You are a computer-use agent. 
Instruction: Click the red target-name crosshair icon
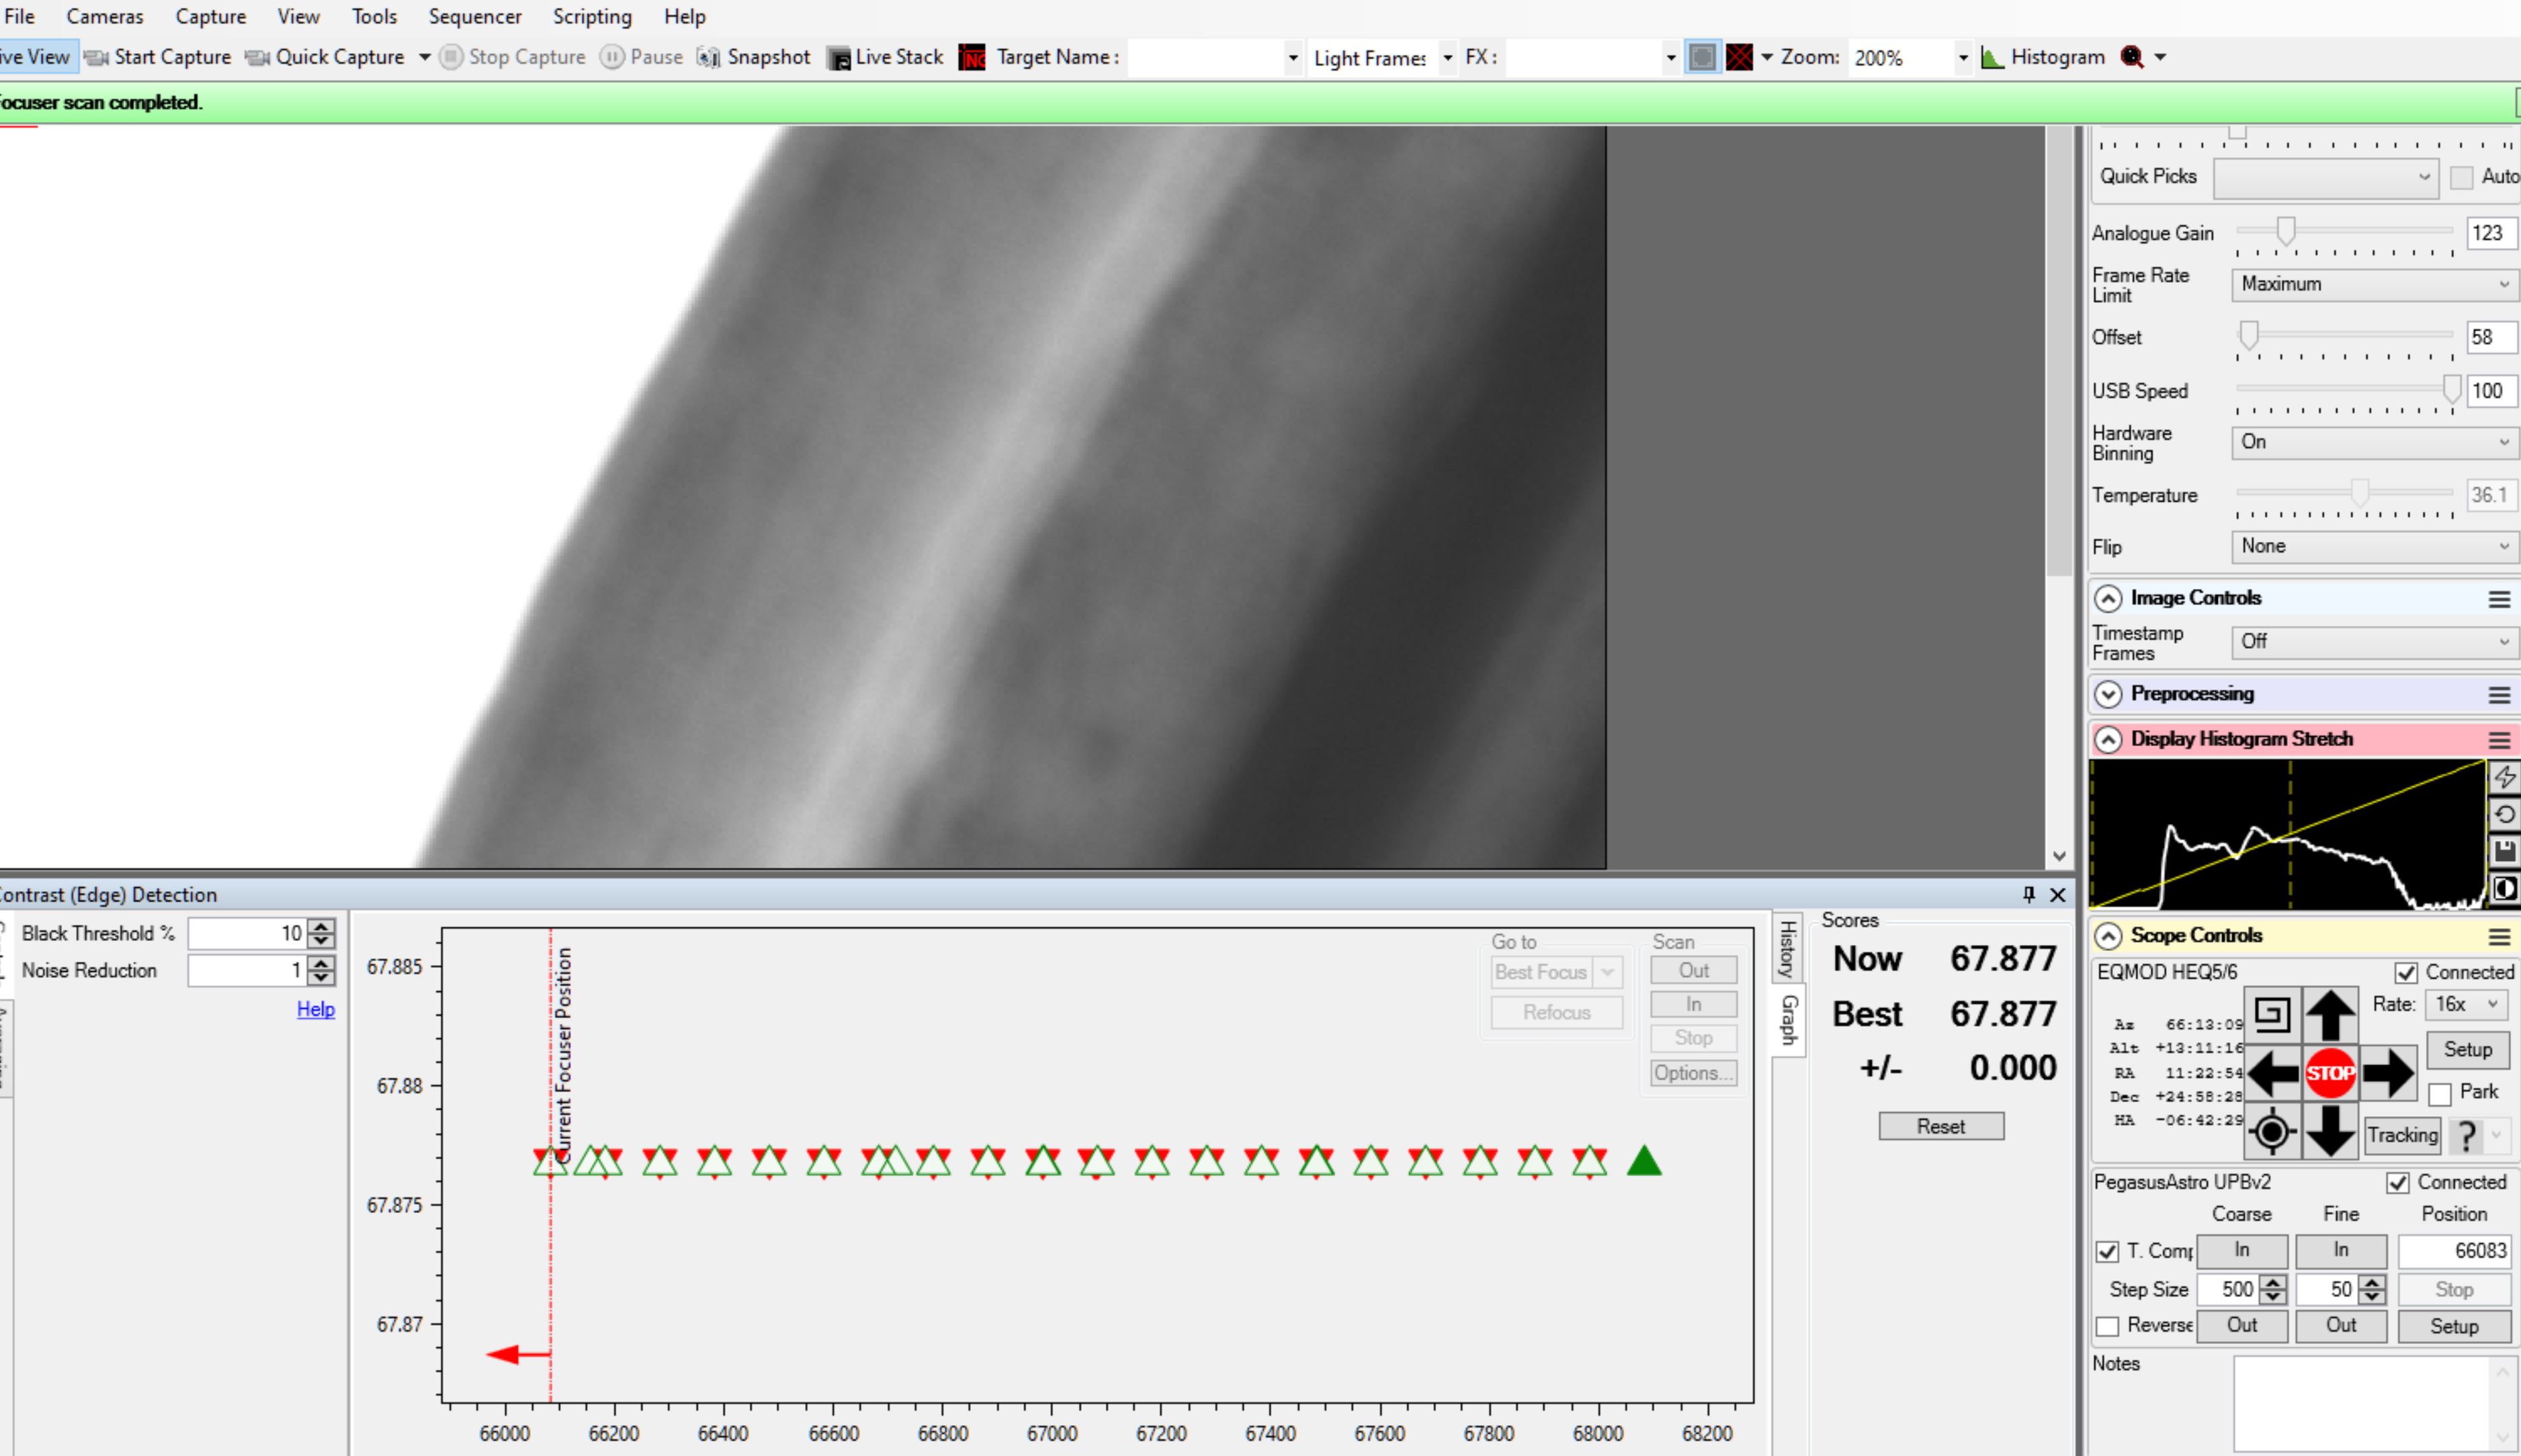(x=972, y=57)
